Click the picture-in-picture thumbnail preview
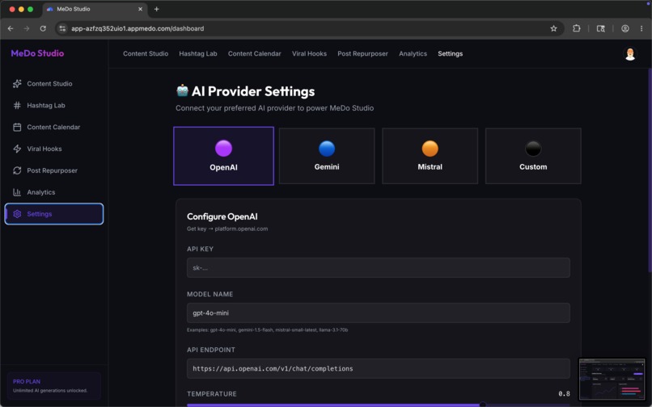This screenshot has height=407, width=652. tap(612, 380)
